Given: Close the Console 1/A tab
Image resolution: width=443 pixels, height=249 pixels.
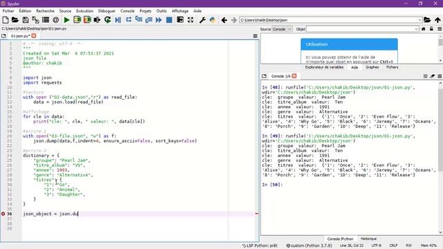Looking at the screenshot, I should 294,76.
